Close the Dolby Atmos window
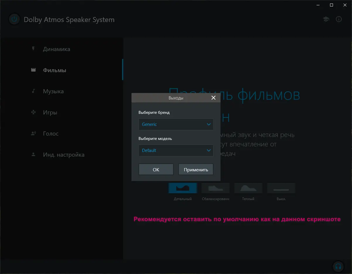The width and height of the screenshot is (352, 274). pyautogui.click(x=345, y=5)
